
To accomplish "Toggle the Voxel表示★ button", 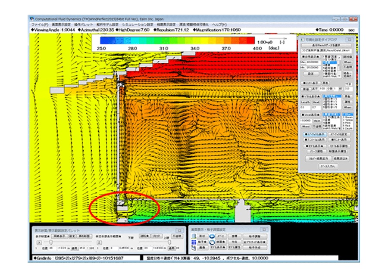I will (310, 115).
